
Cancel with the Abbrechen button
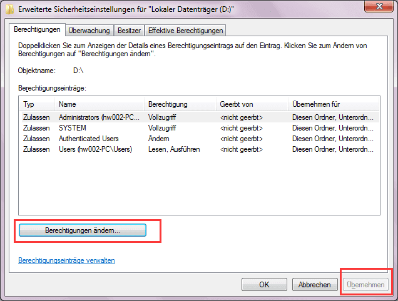click(314, 285)
